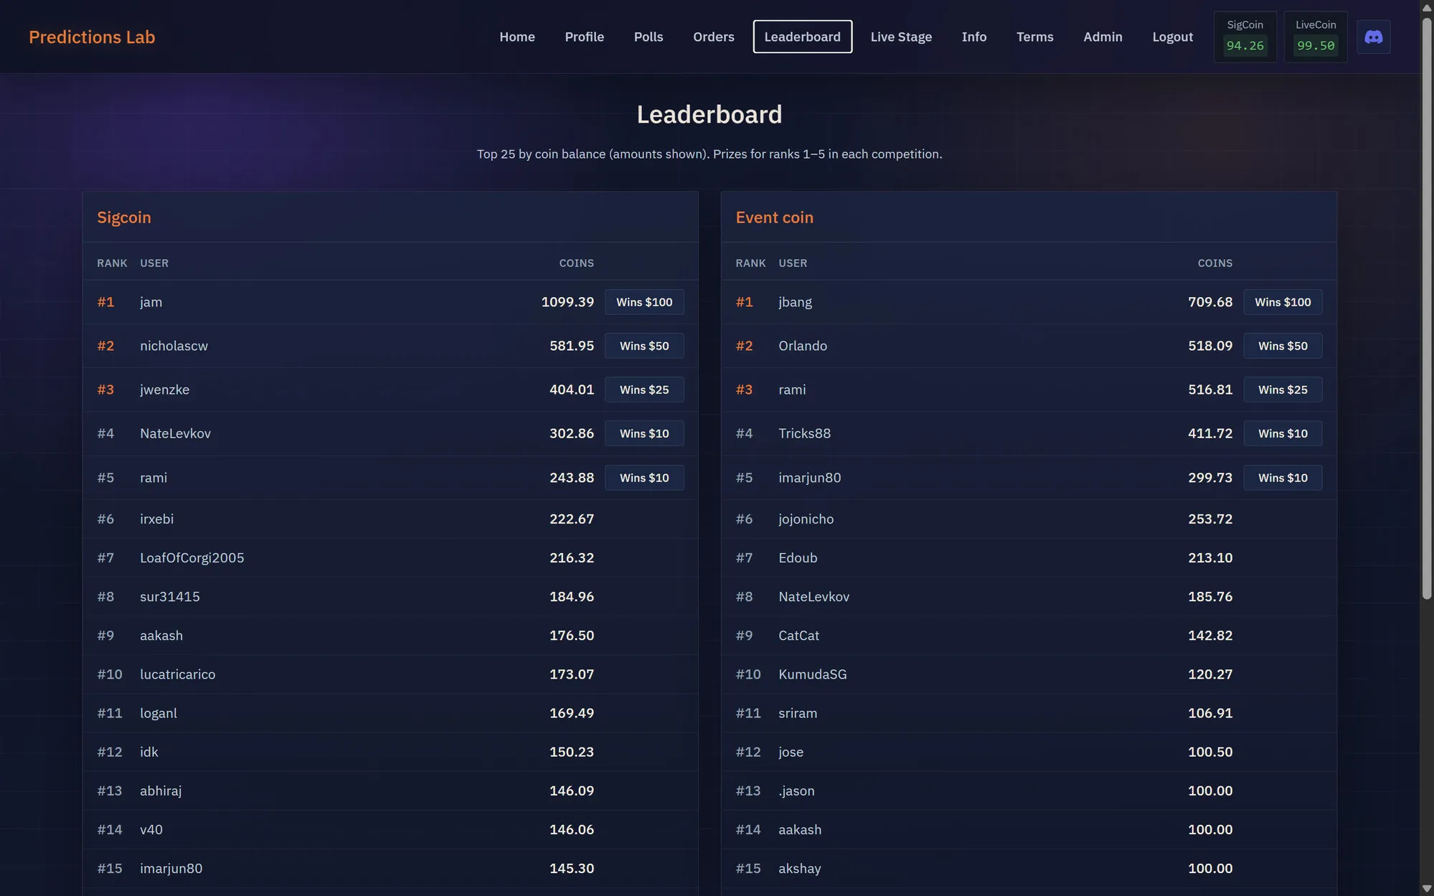Click the scrollbar down arrow
The image size is (1434, 896).
[x=1427, y=889]
